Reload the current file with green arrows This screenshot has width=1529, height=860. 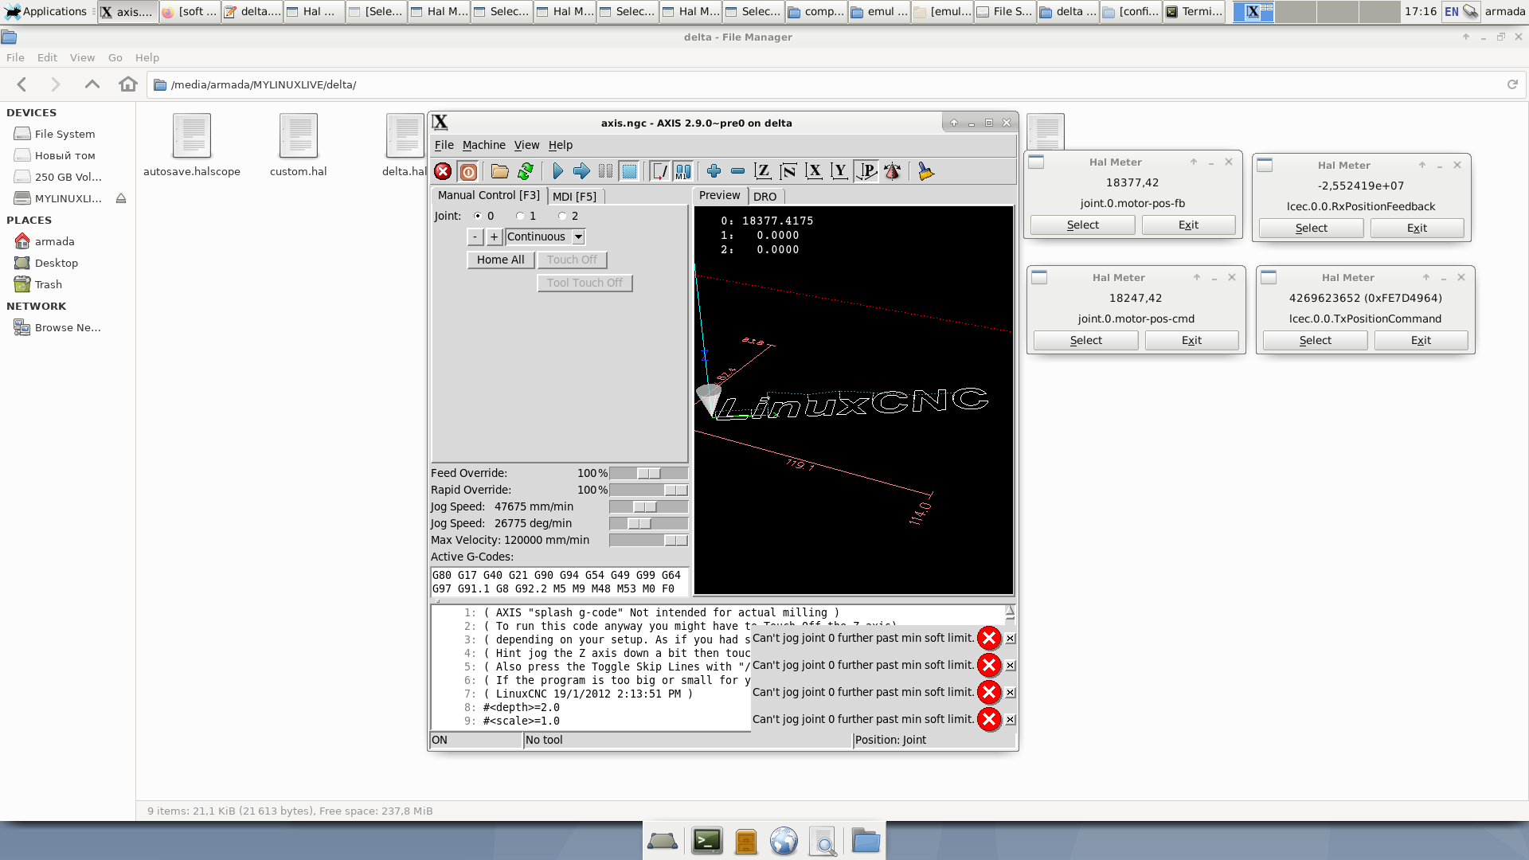526,171
